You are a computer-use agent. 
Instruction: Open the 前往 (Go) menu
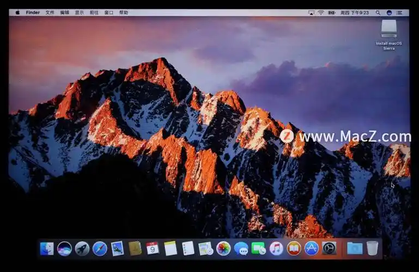click(94, 13)
